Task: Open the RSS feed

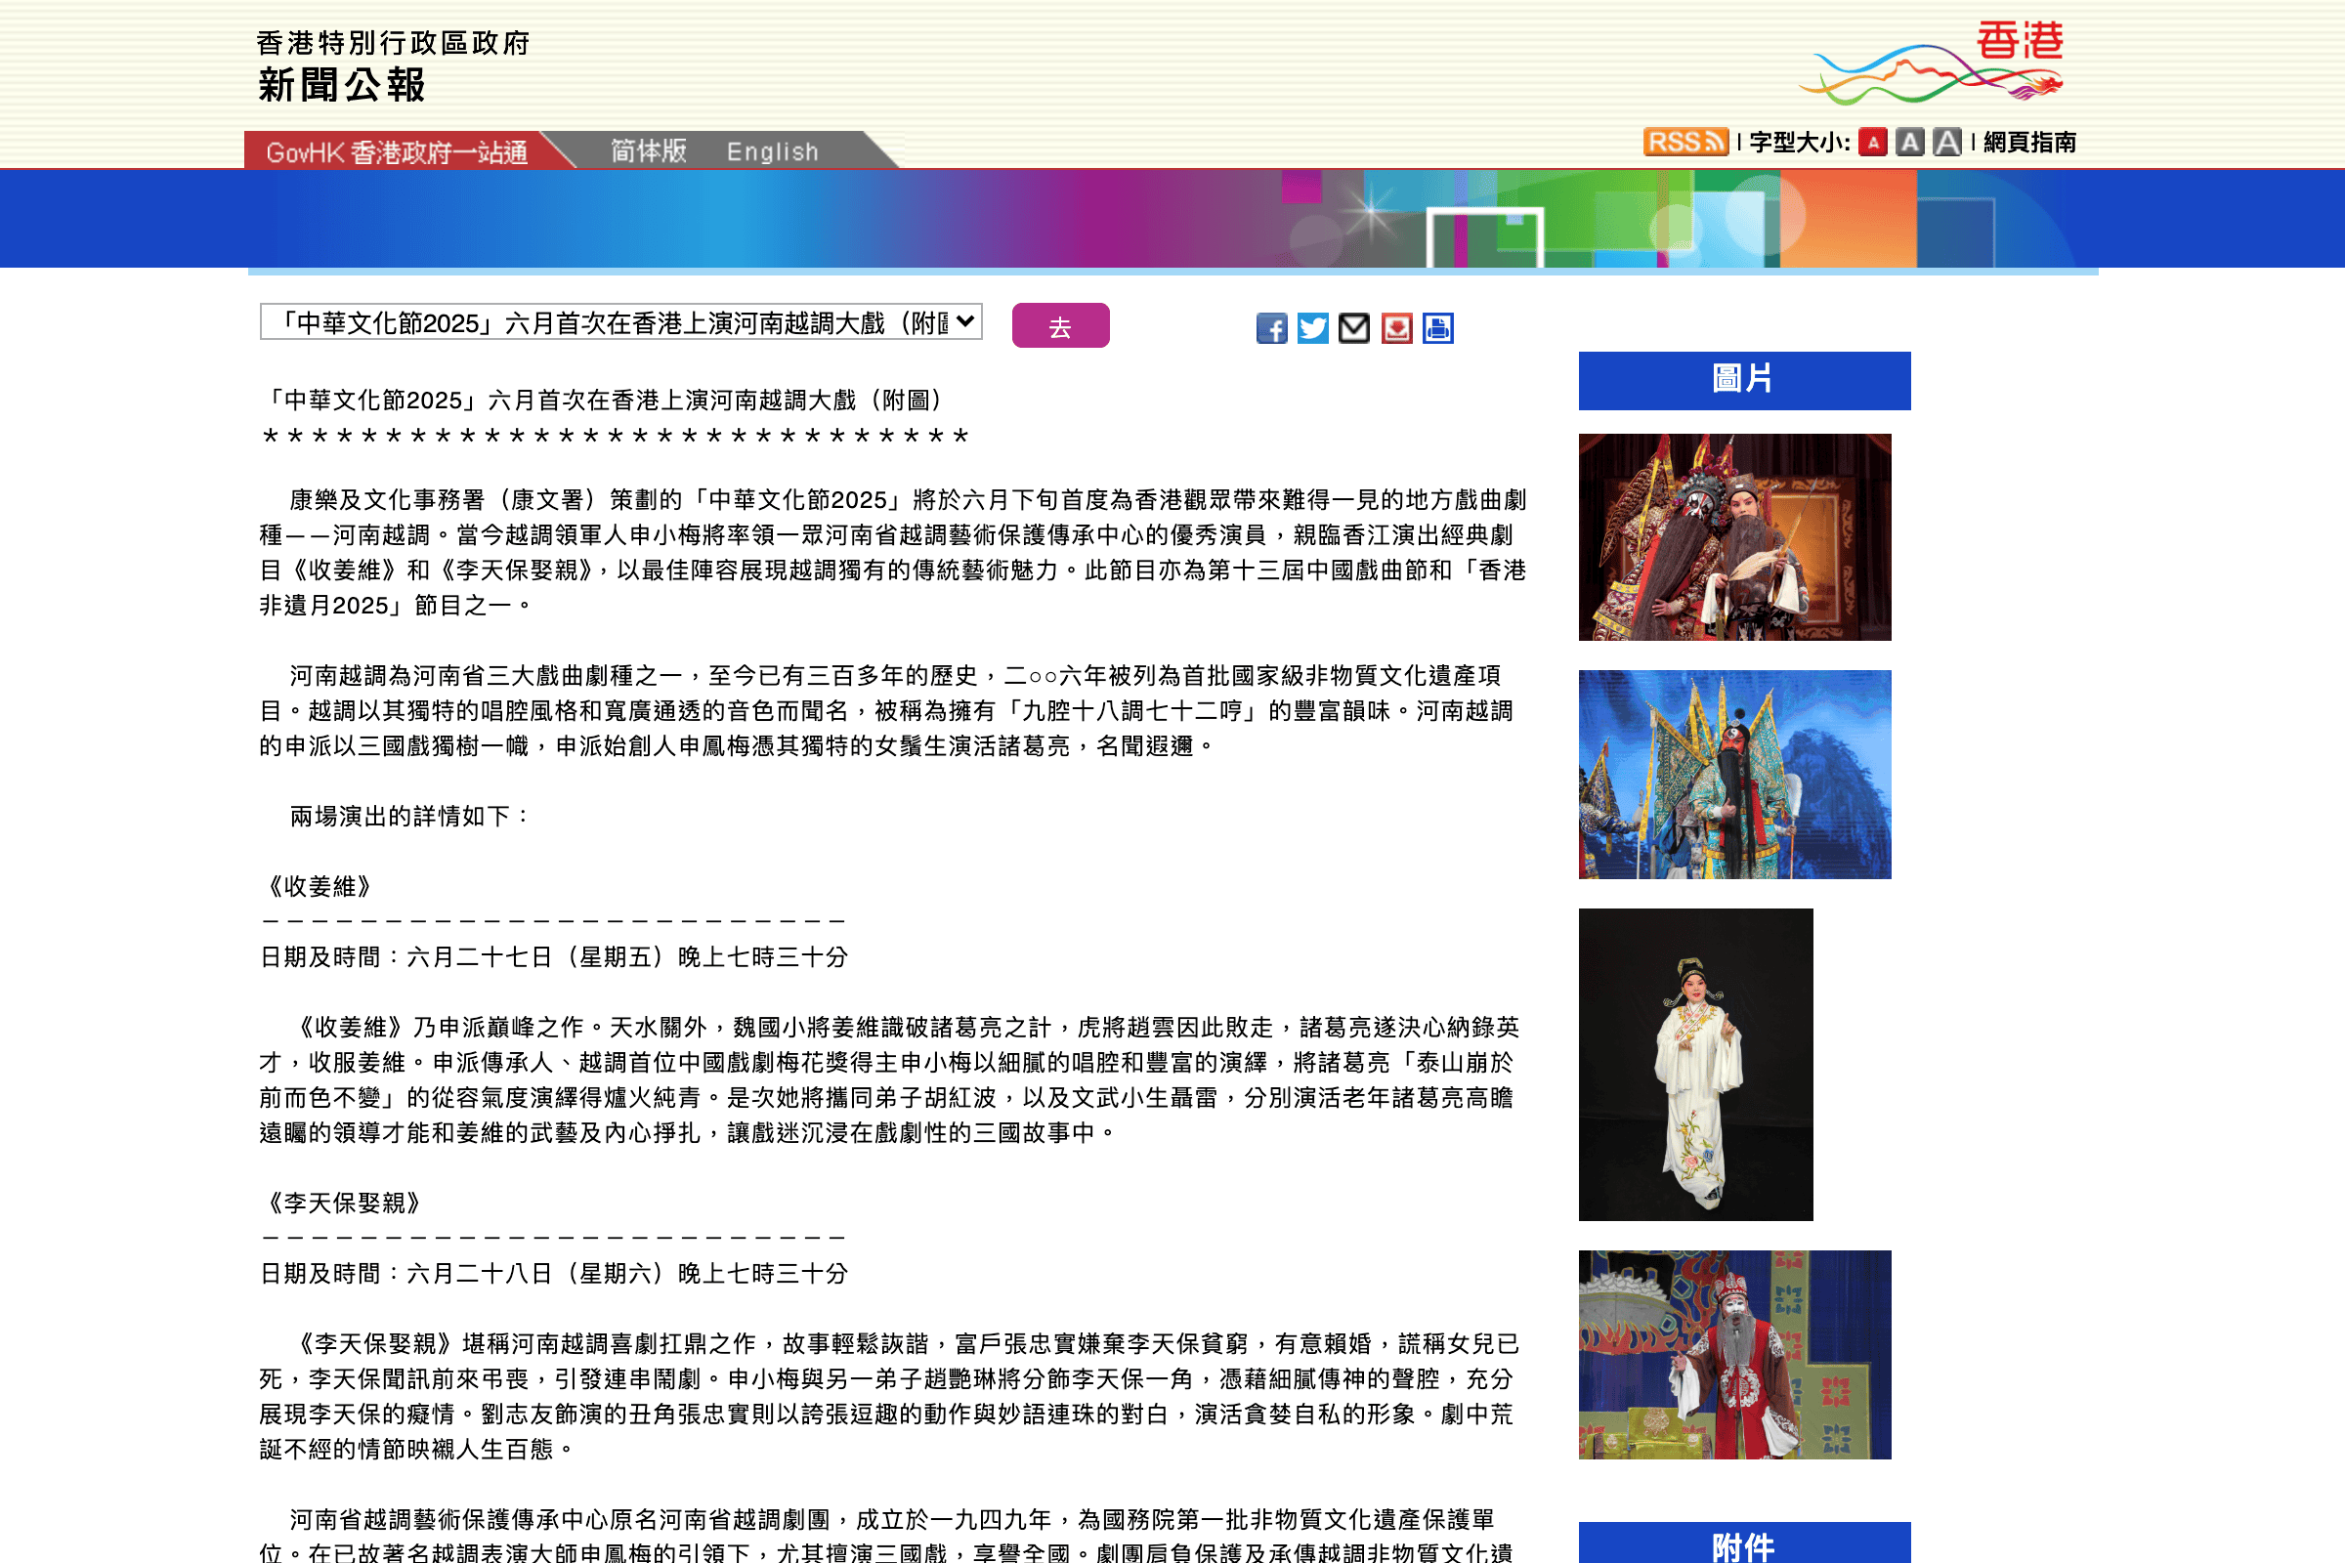Action: click(1684, 142)
